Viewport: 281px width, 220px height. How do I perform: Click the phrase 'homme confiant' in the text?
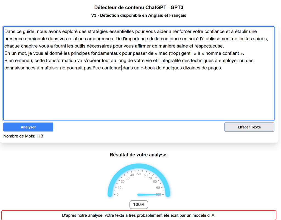[x=222, y=53]
